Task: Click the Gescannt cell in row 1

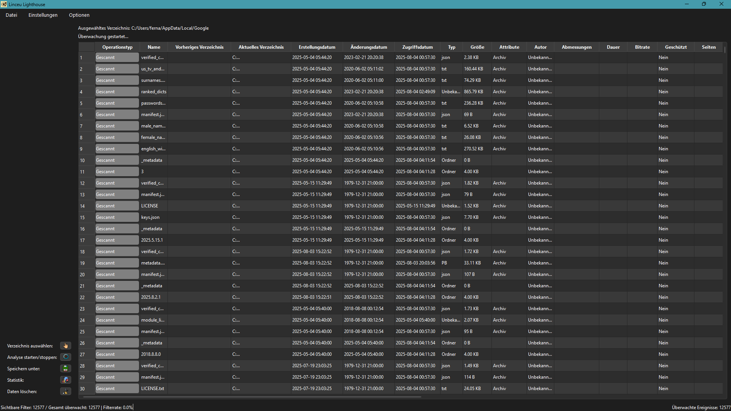Action: coord(117,57)
